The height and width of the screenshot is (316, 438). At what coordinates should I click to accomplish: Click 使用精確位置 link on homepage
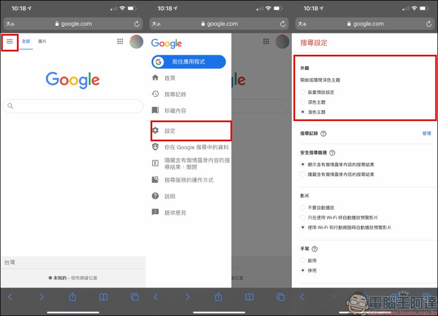click(x=84, y=278)
